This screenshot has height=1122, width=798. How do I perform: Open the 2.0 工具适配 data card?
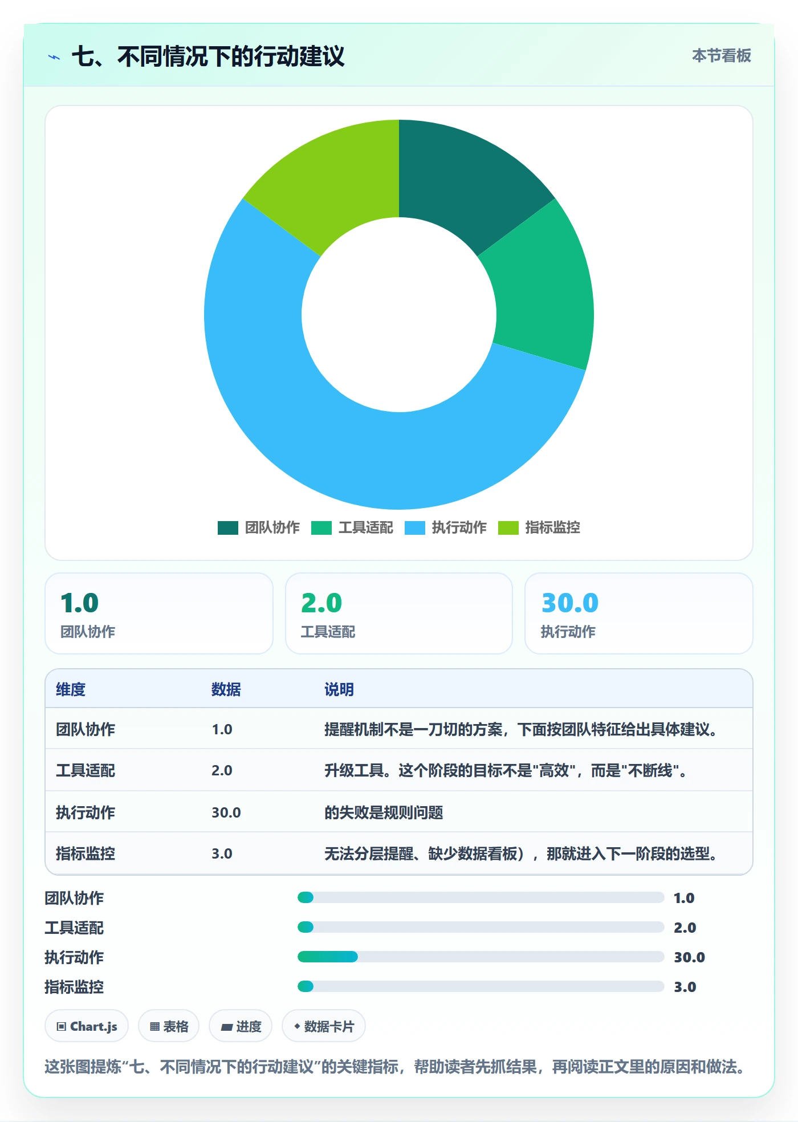tap(399, 613)
